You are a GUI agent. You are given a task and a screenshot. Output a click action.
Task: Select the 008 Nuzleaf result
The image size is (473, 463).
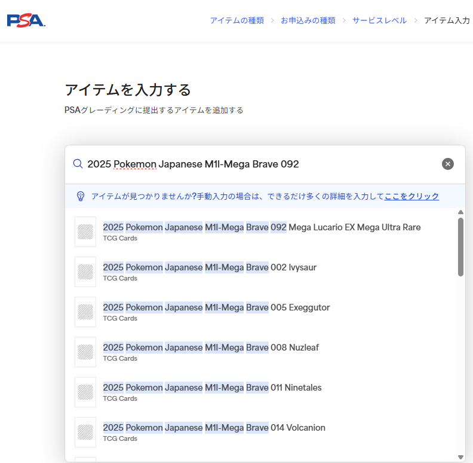pyautogui.click(x=261, y=352)
